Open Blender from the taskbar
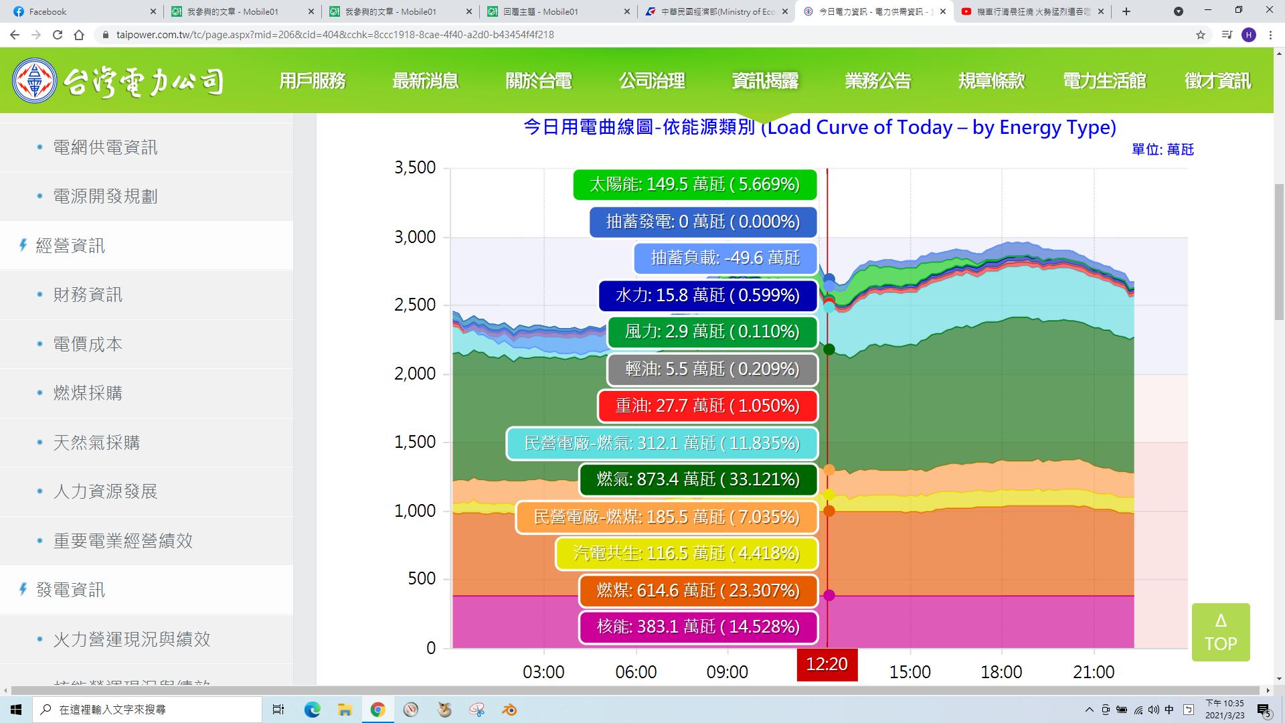This screenshot has width=1285, height=723. pyautogui.click(x=509, y=710)
